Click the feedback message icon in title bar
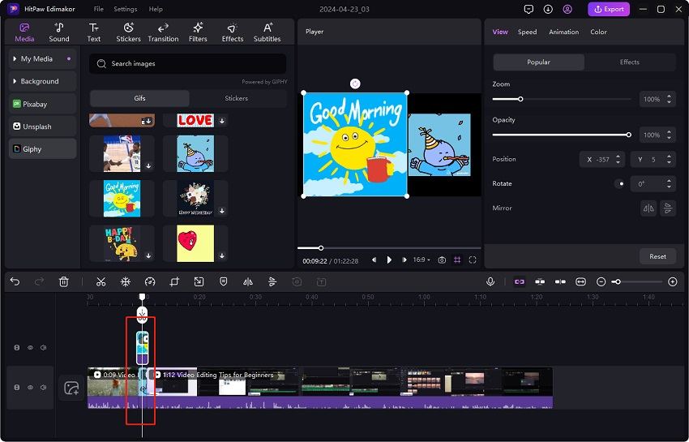689x442 pixels. [x=529, y=9]
